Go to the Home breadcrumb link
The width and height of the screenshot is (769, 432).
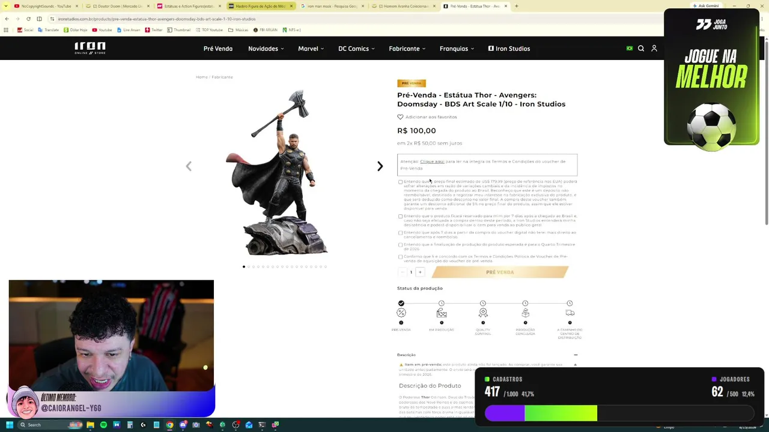pos(201,77)
